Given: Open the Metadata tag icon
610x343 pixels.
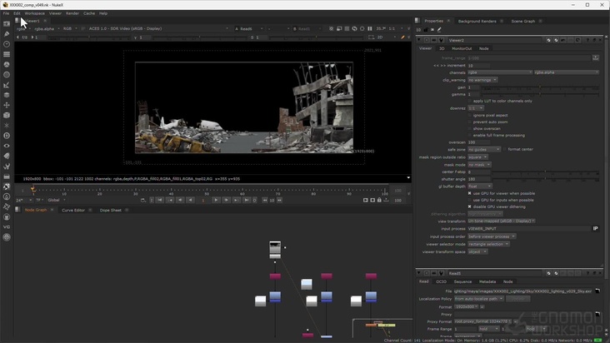Looking at the screenshot, I should (x=7, y=156).
